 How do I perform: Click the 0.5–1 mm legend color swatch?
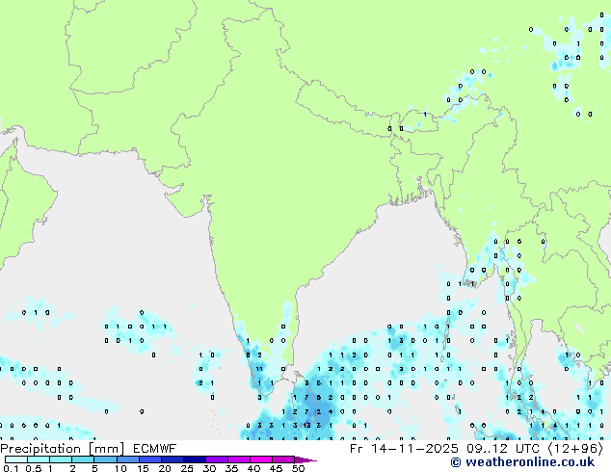click(x=39, y=459)
